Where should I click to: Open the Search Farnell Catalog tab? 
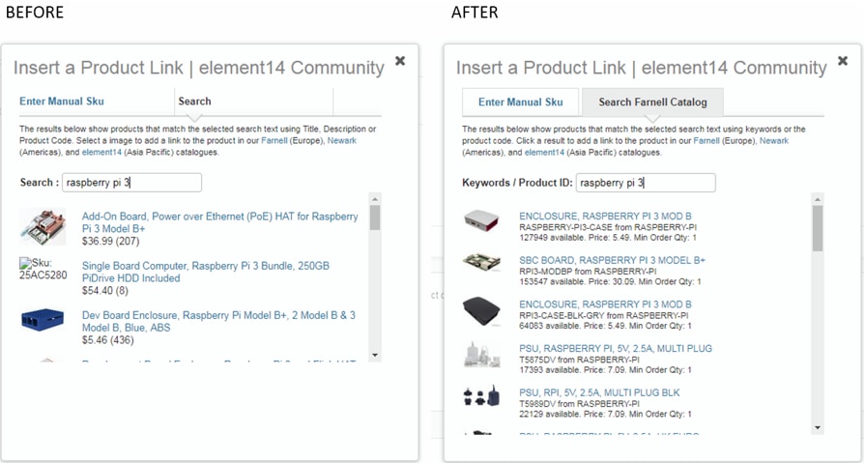(x=652, y=102)
